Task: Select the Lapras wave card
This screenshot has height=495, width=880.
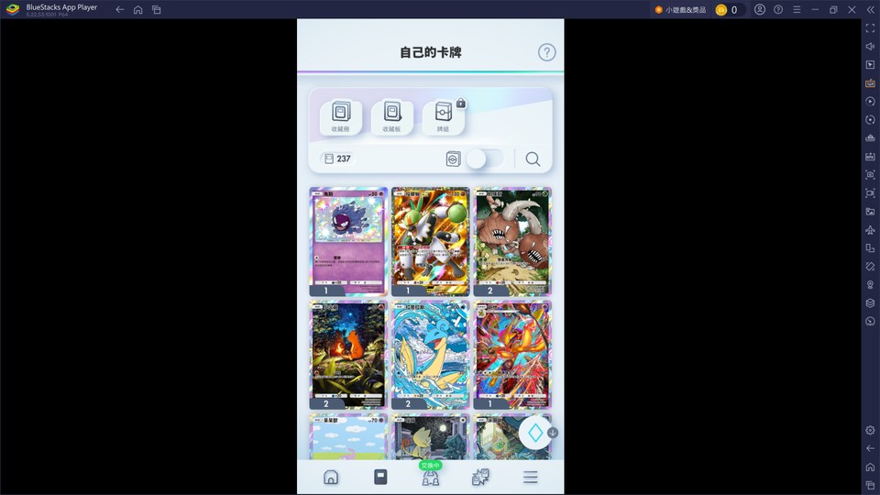Action: point(430,355)
